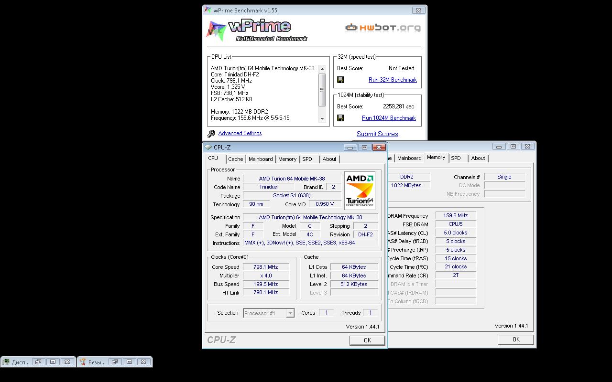Close the Дисп... minimized window

pyautogui.click(x=67, y=362)
